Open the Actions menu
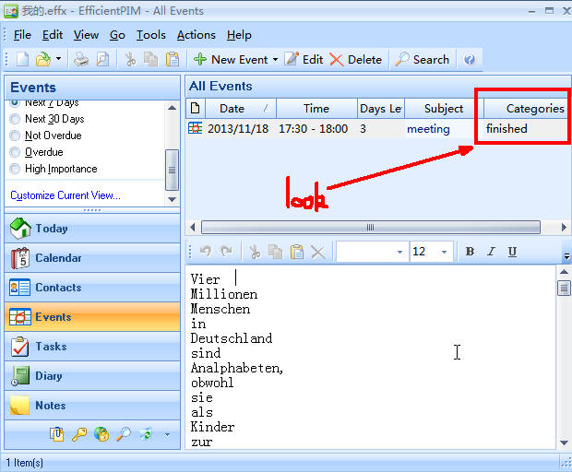The height and width of the screenshot is (472, 572). [x=196, y=35]
